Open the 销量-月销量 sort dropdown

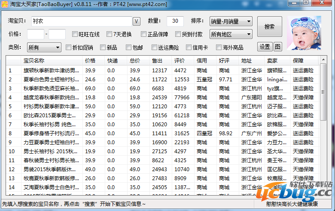231,21
